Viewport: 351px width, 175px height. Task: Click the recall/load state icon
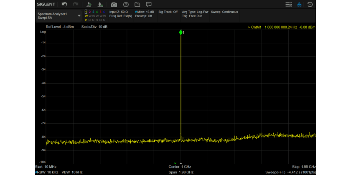coord(89,4)
